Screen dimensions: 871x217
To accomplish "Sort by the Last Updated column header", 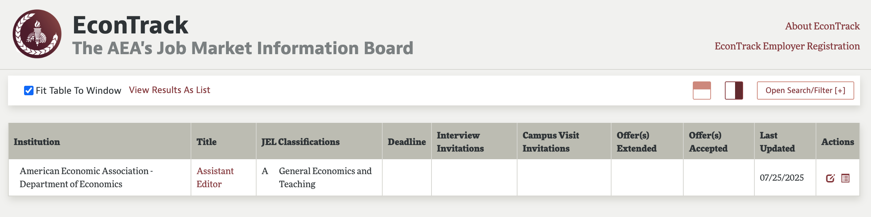I will 777,142.
